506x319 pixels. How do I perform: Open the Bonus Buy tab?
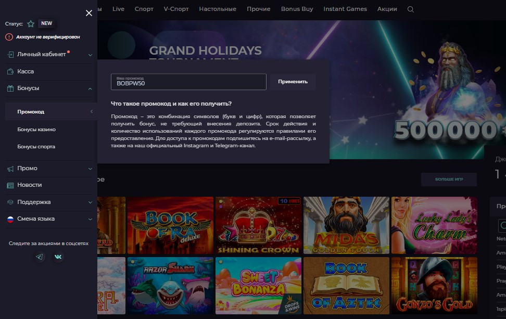297,9
